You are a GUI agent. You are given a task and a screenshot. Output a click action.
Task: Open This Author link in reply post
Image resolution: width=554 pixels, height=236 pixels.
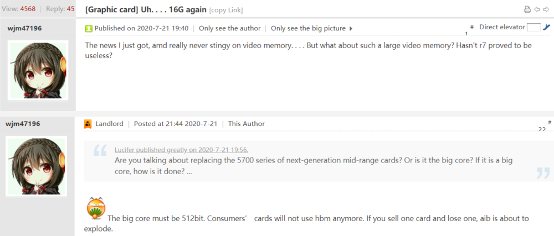[x=247, y=124]
